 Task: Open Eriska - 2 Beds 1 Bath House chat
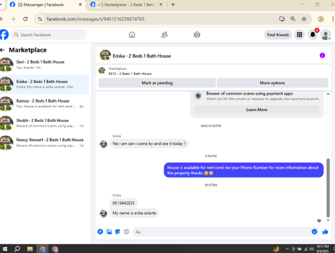pos(44,84)
